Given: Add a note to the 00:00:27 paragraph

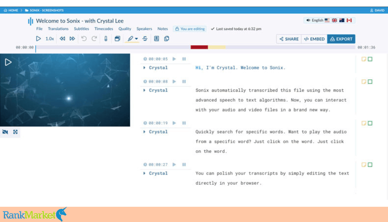Looking at the screenshot, I should 364,164.
